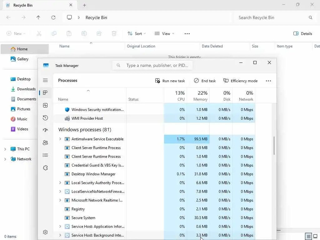Select the Secure System process
Image resolution: width=320 pixels, height=240 pixels.
[154, 218]
